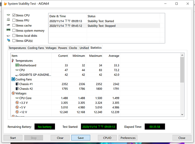Click the CPU maximum temperature value 83

click(100, 70)
